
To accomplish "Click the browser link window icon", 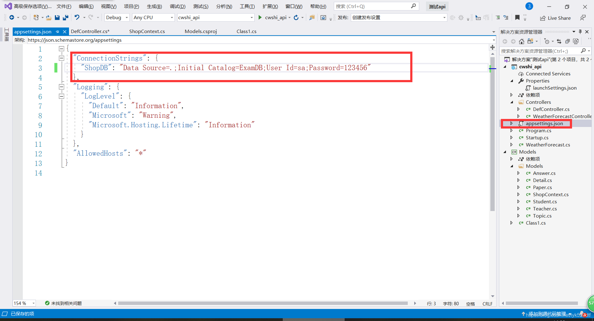I will pos(323,18).
